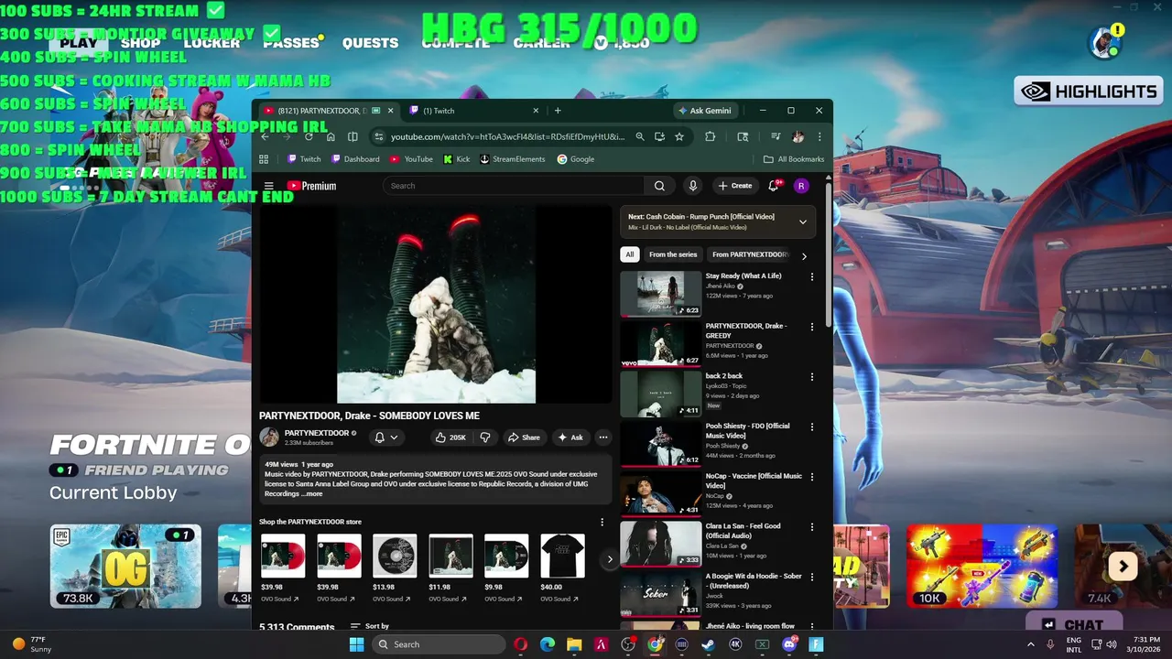Open a new Chrome tab
Viewport: 1172px width, 659px height.
point(558,111)
